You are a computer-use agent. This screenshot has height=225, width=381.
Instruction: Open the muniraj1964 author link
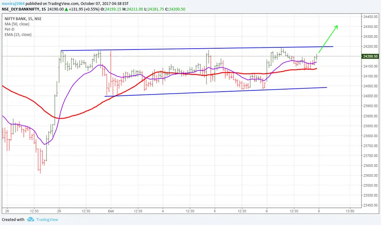pyautogui.click(x=13, y=4)
